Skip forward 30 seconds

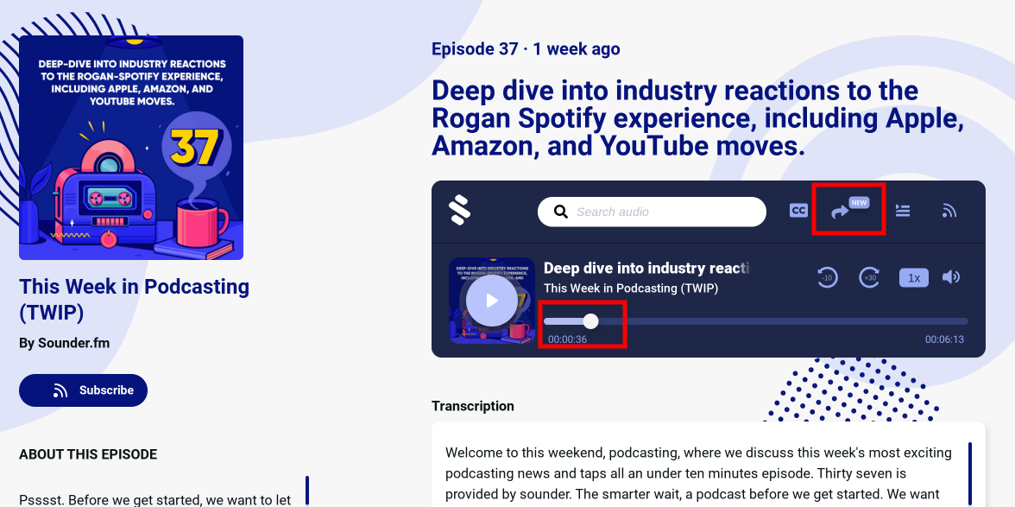(x=869, y=277)
